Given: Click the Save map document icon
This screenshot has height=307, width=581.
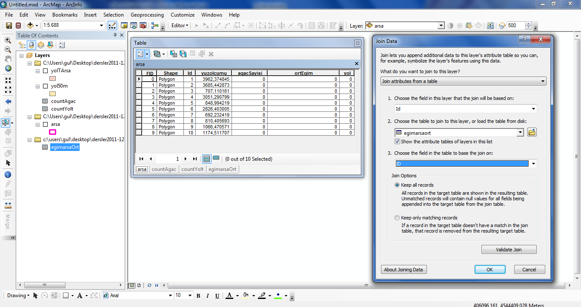Looking at the screenshot, I should point(8,26).
